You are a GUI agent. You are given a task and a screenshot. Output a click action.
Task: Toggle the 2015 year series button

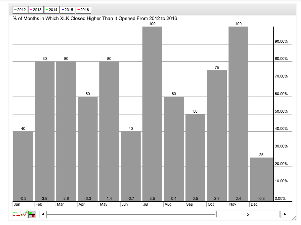coord(67,10)
